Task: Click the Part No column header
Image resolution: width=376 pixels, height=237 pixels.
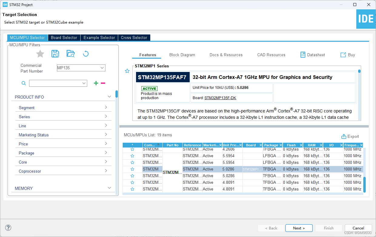Action: click(x=172, y=145)
